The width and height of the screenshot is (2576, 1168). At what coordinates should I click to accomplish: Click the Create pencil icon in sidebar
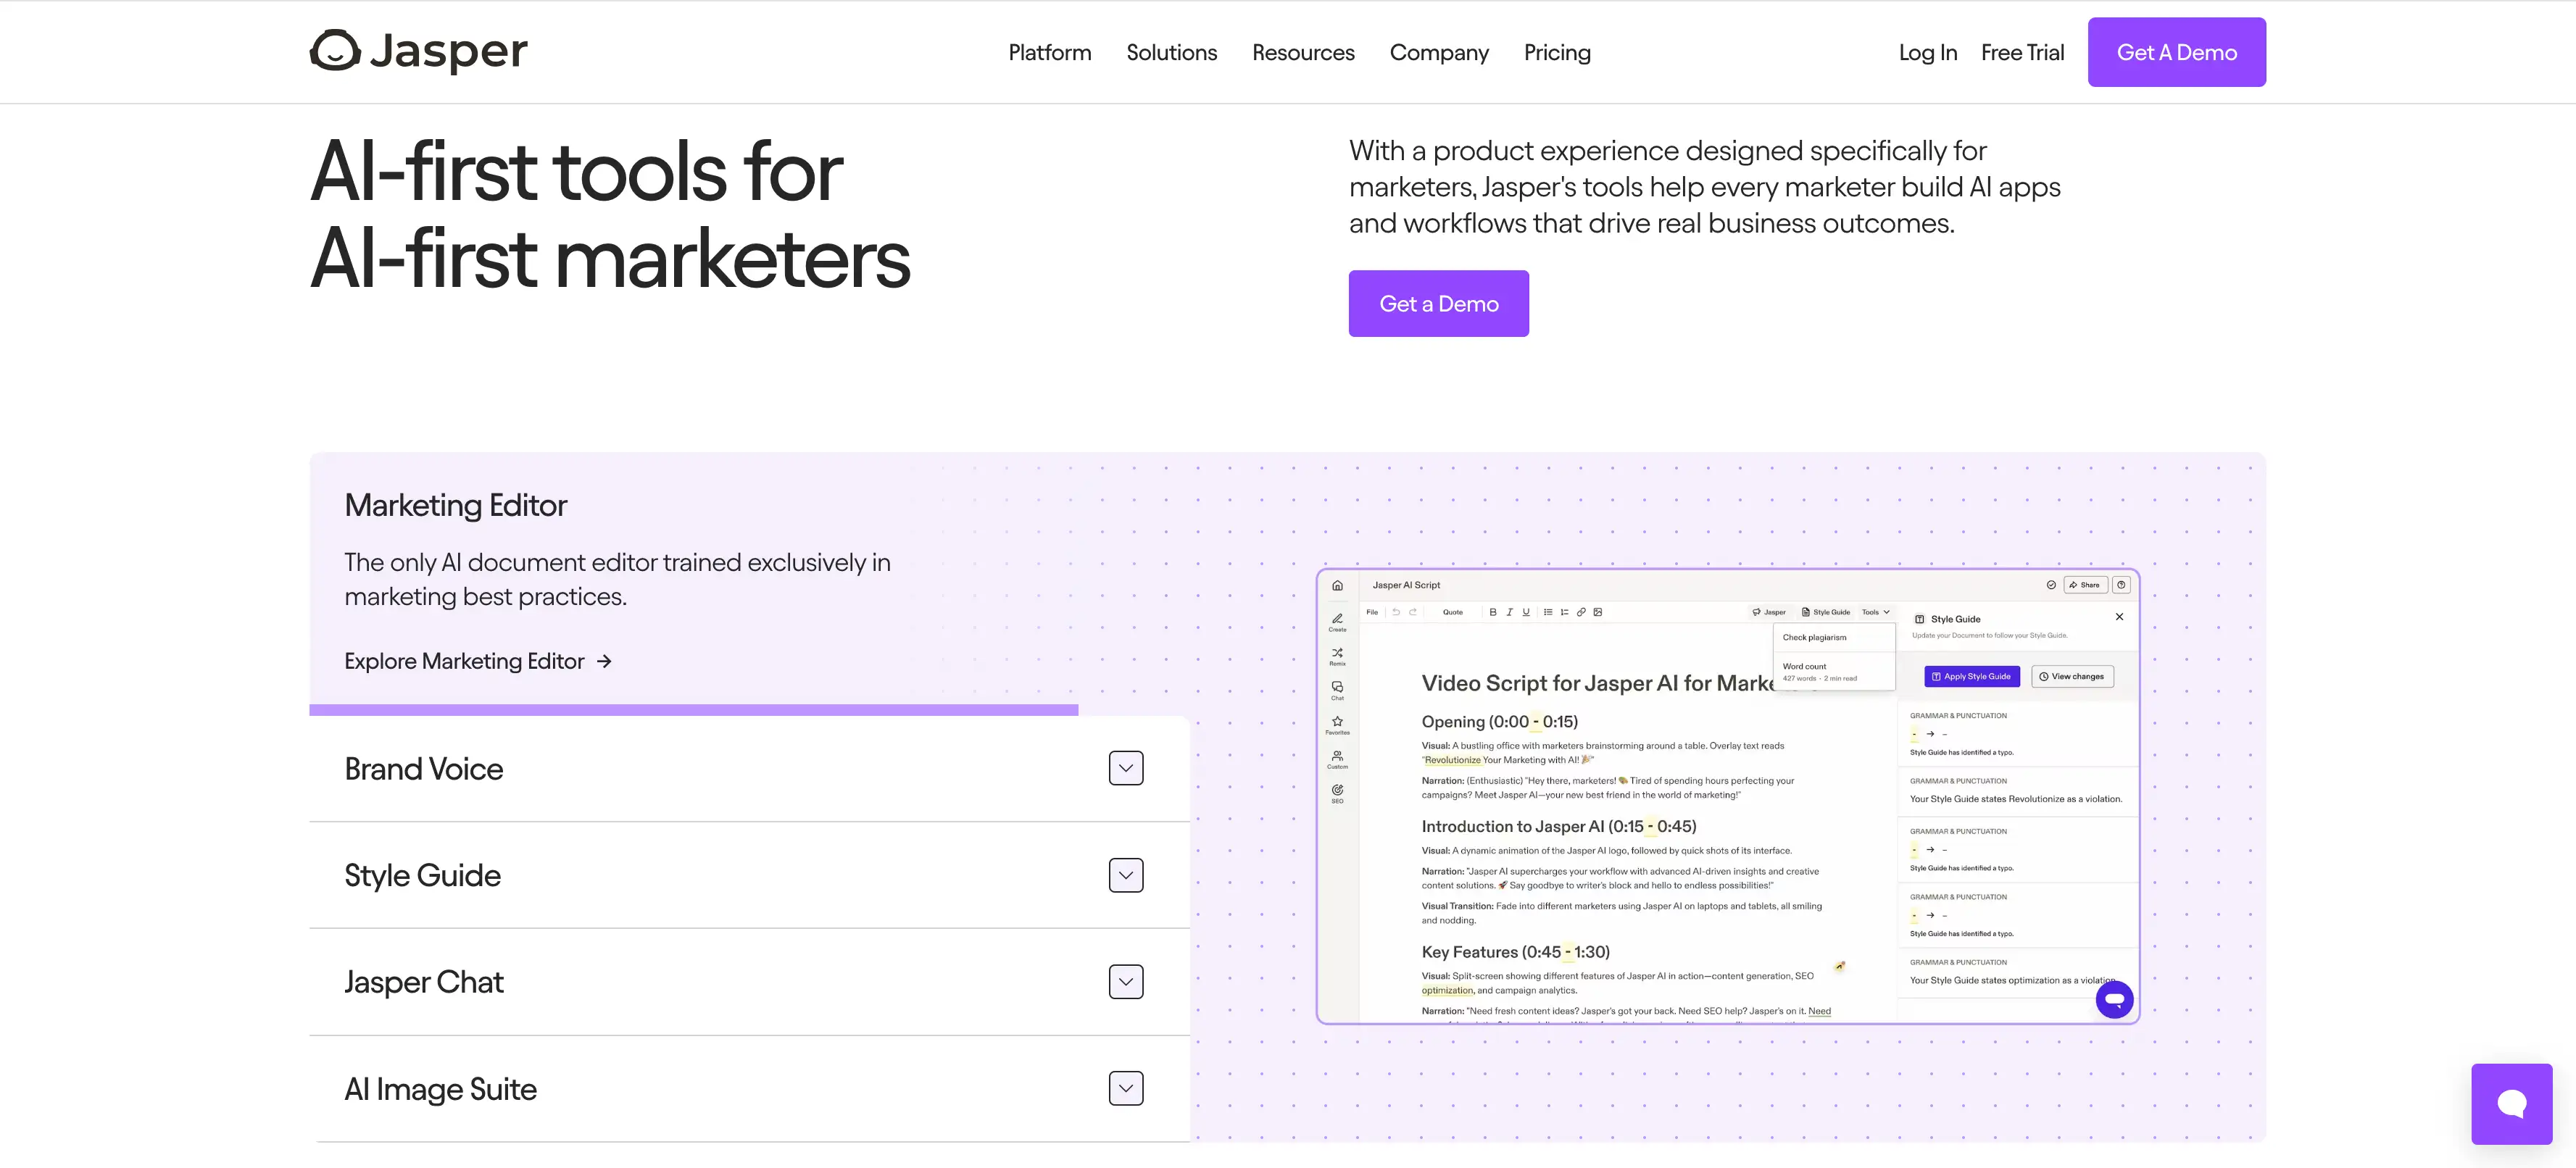pyautogui.click(x=1337, y=620)
